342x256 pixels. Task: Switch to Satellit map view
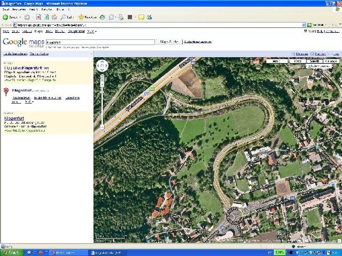(313, 61)
